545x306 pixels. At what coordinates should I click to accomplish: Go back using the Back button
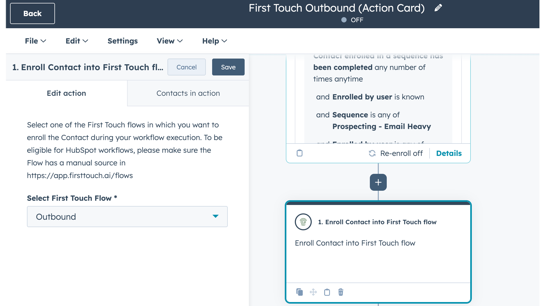tap(32, 13)
